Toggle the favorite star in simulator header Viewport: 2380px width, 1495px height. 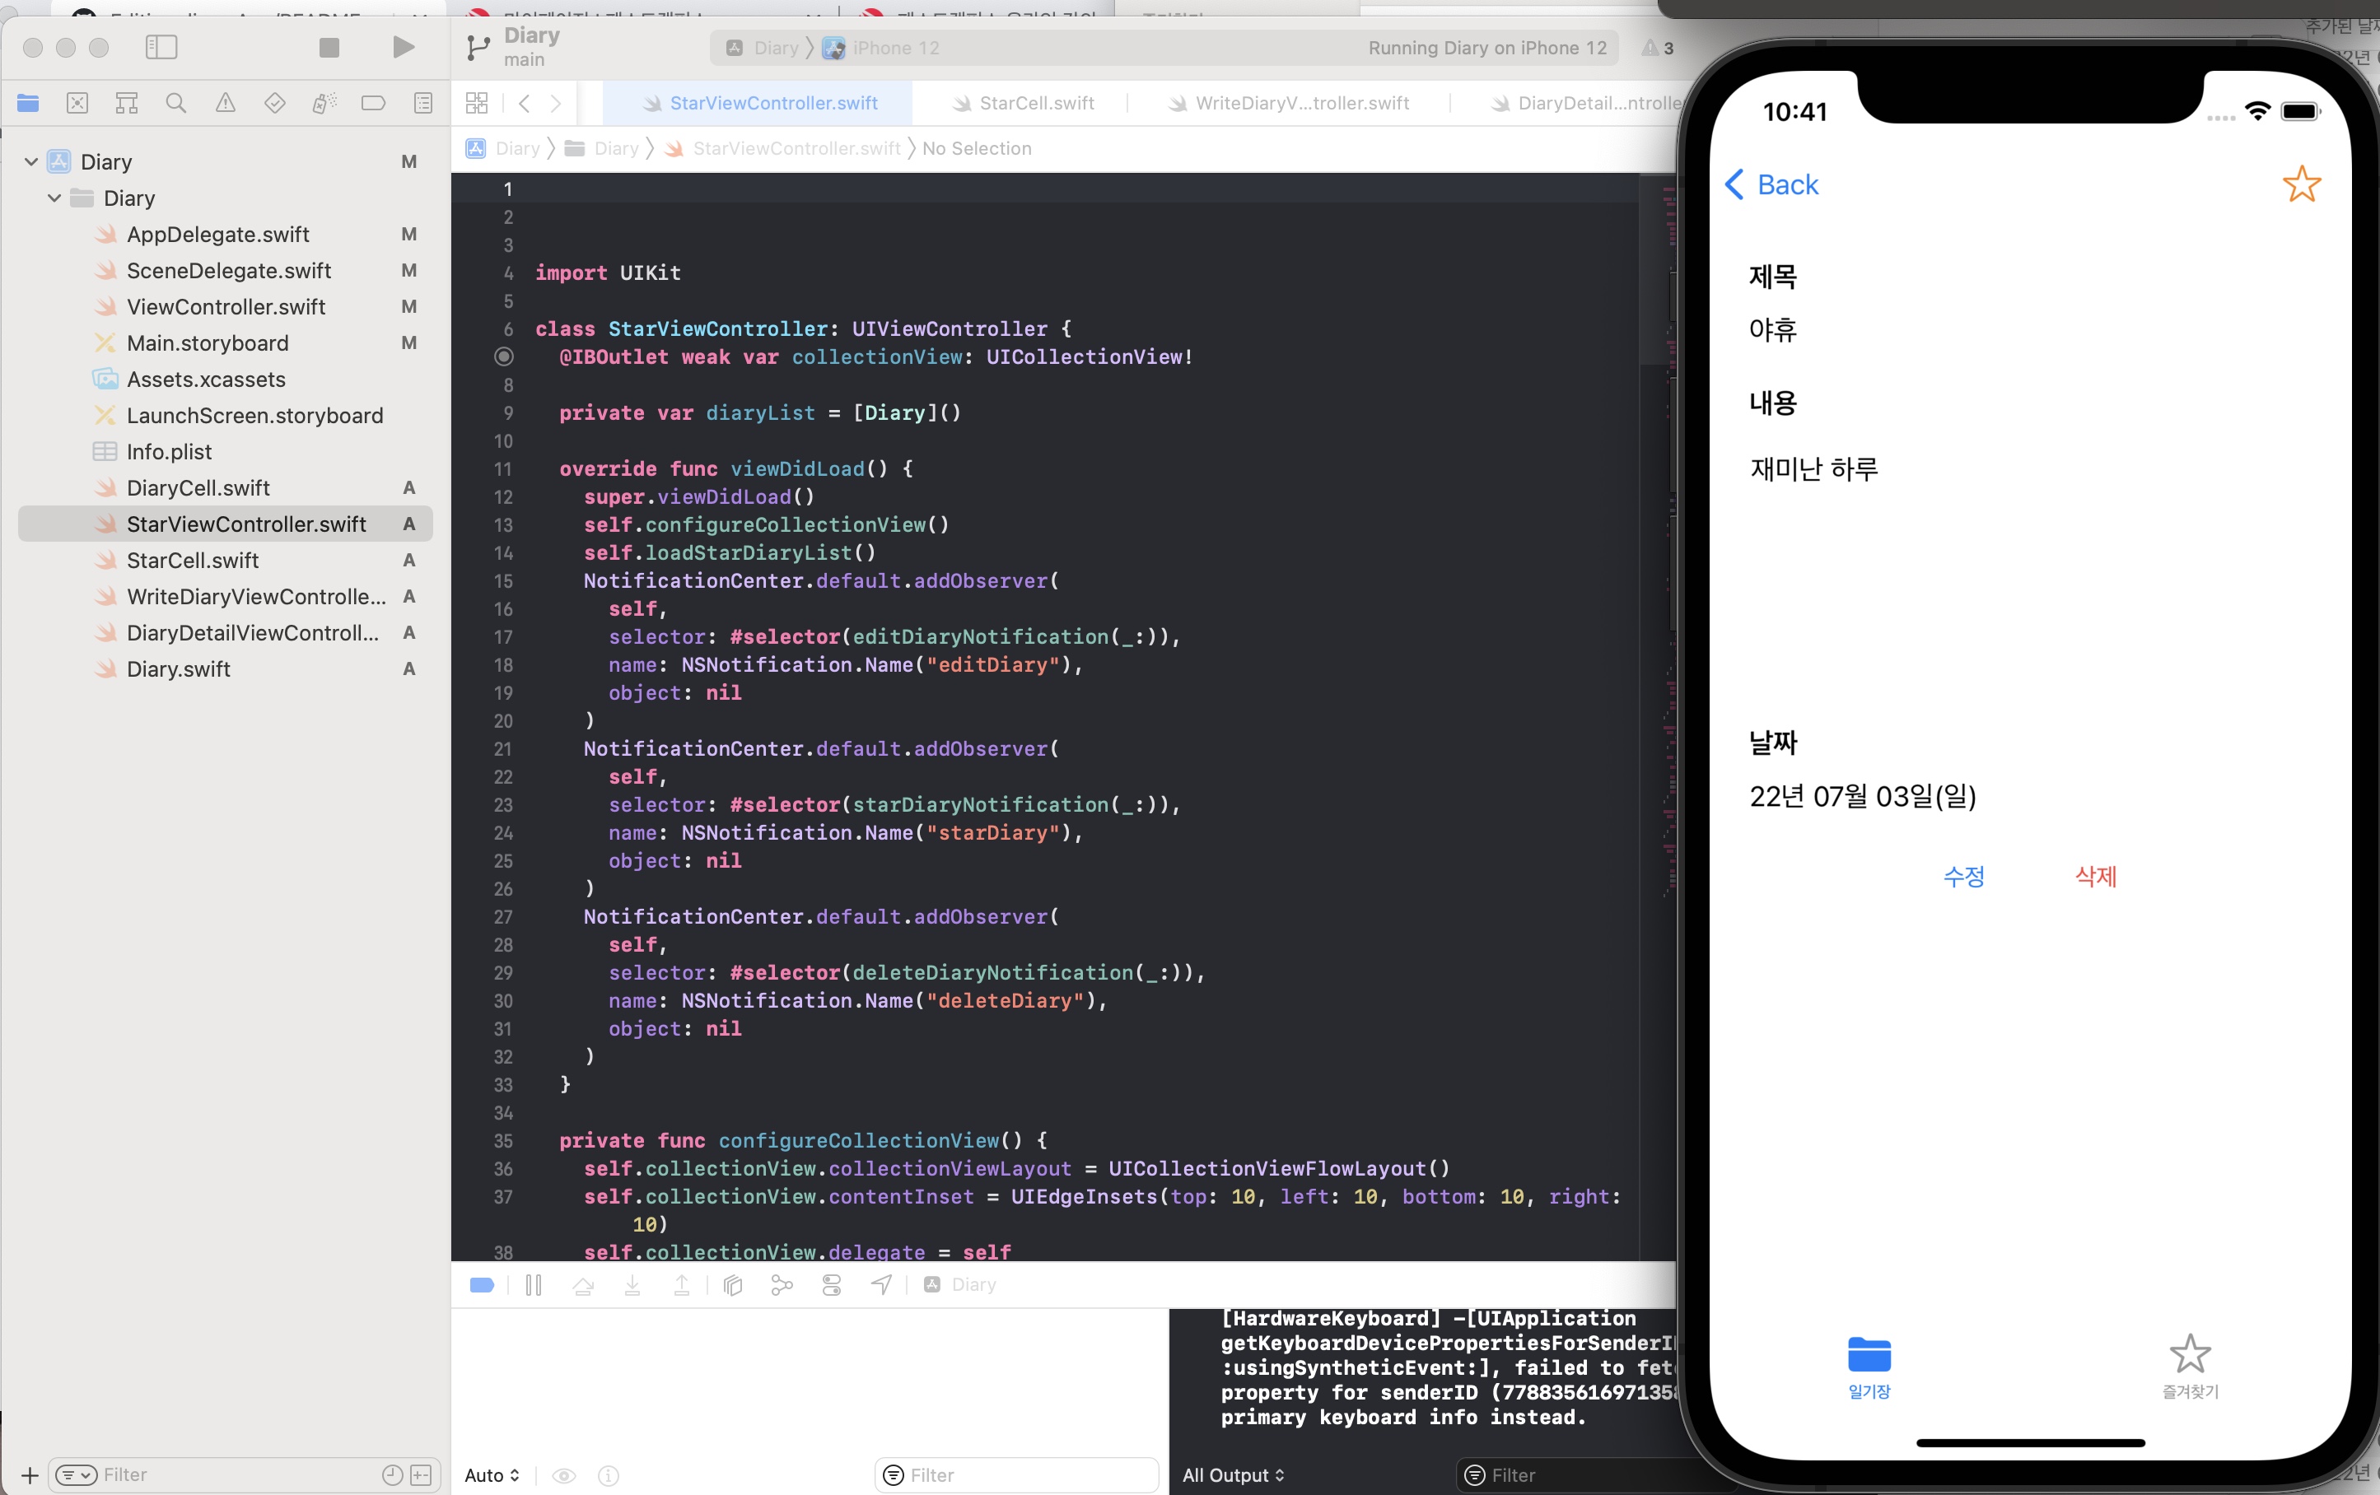[x=2302, y=184]
